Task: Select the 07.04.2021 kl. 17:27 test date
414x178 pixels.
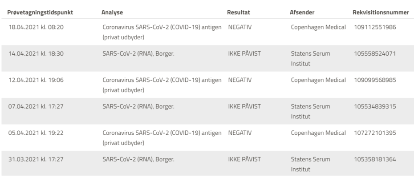Action: [37, 107]
